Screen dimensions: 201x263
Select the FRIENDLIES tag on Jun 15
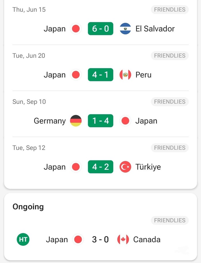tap(170, 9)
